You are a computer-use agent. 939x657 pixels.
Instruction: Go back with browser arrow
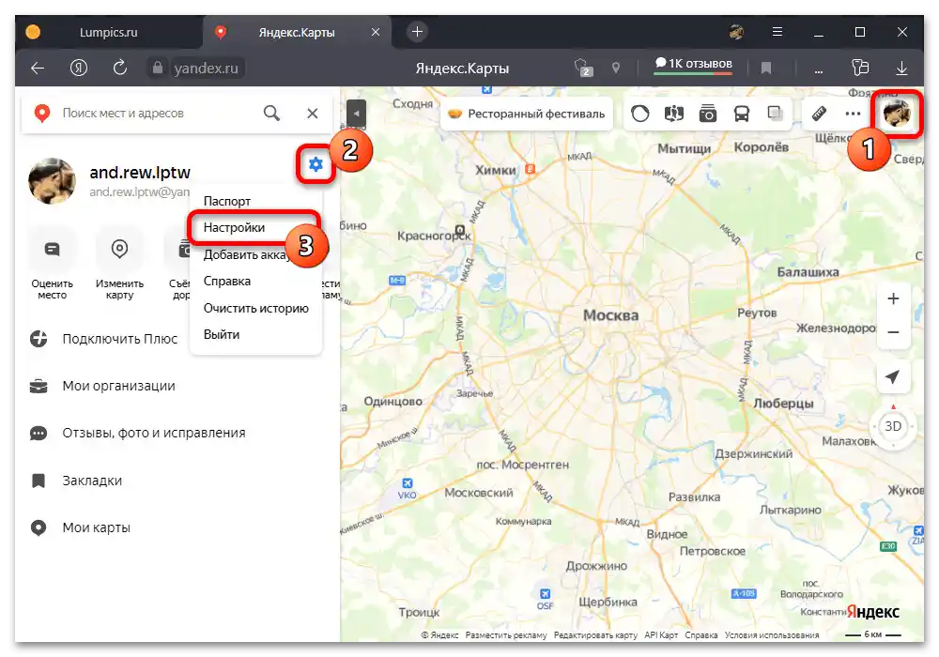[38, 69]
